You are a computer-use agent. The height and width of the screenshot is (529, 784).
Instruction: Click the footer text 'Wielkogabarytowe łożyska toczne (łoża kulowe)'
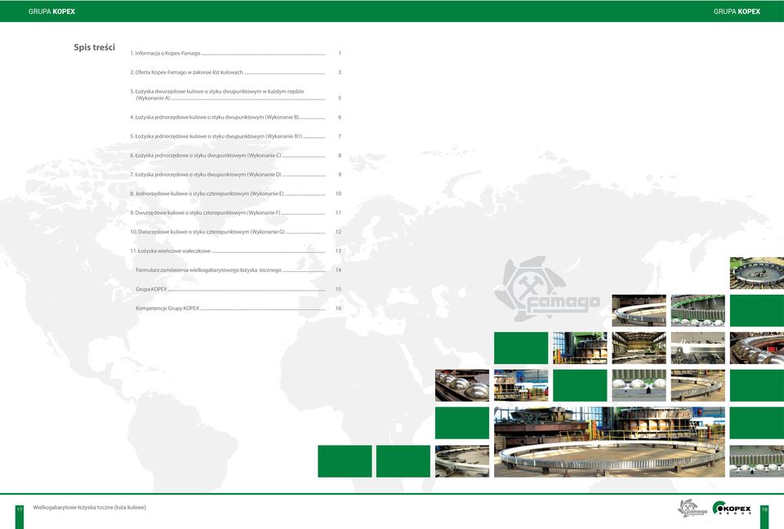[90, 507]
